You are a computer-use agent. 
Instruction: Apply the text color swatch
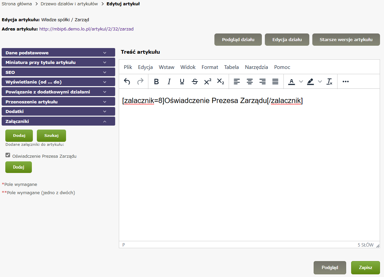tap(291, 82)
